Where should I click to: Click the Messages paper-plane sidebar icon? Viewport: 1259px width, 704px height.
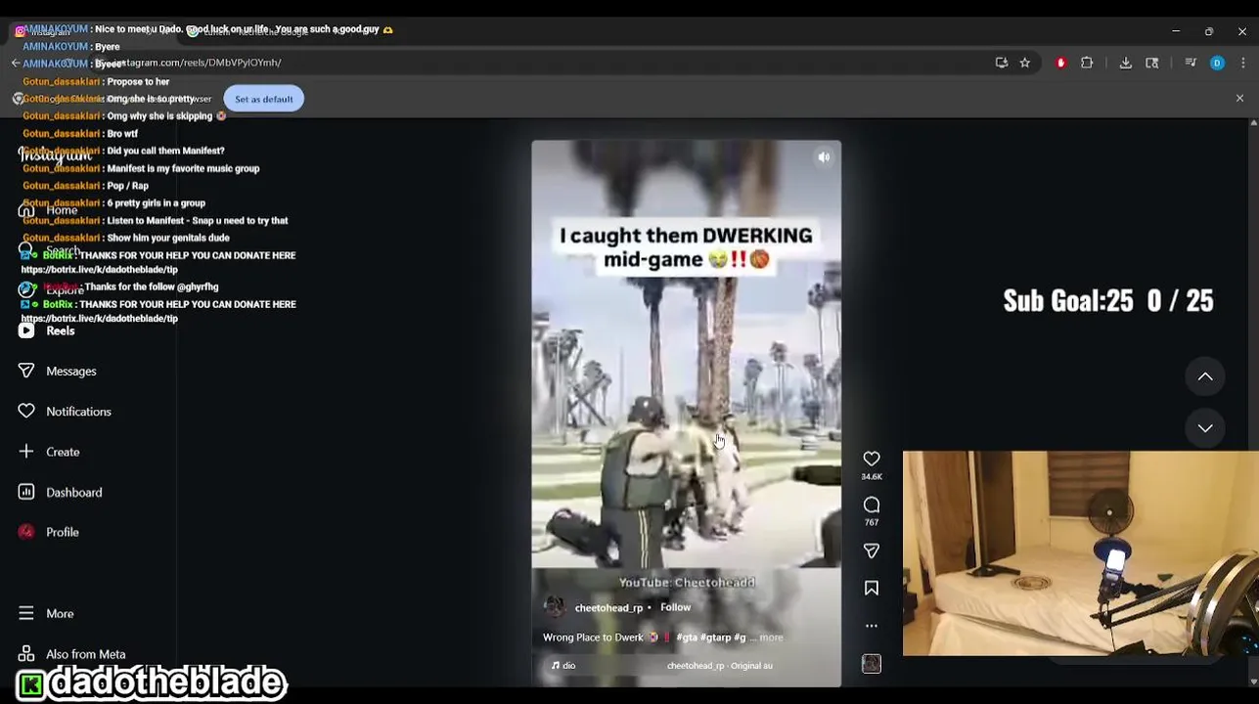[x=26, y=372]
